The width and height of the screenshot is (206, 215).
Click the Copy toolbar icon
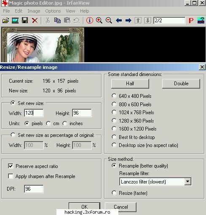pyautogui.click(x=57, y=21)
